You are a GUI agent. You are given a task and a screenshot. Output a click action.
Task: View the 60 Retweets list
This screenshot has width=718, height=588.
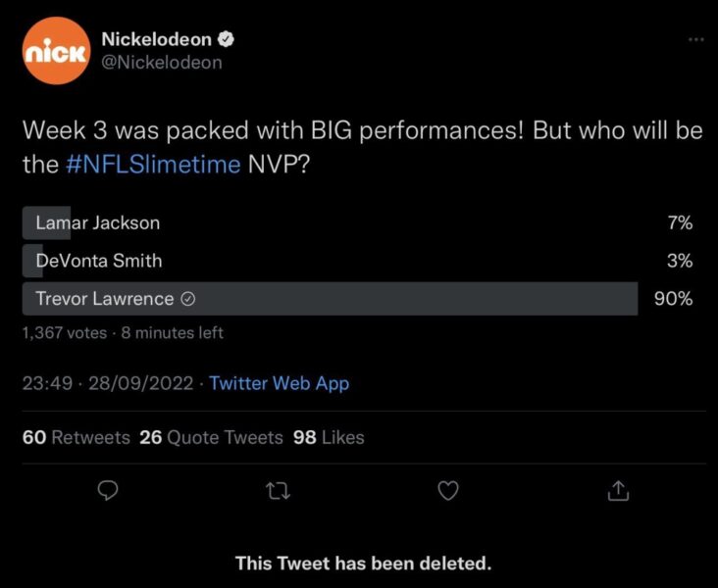76,437
